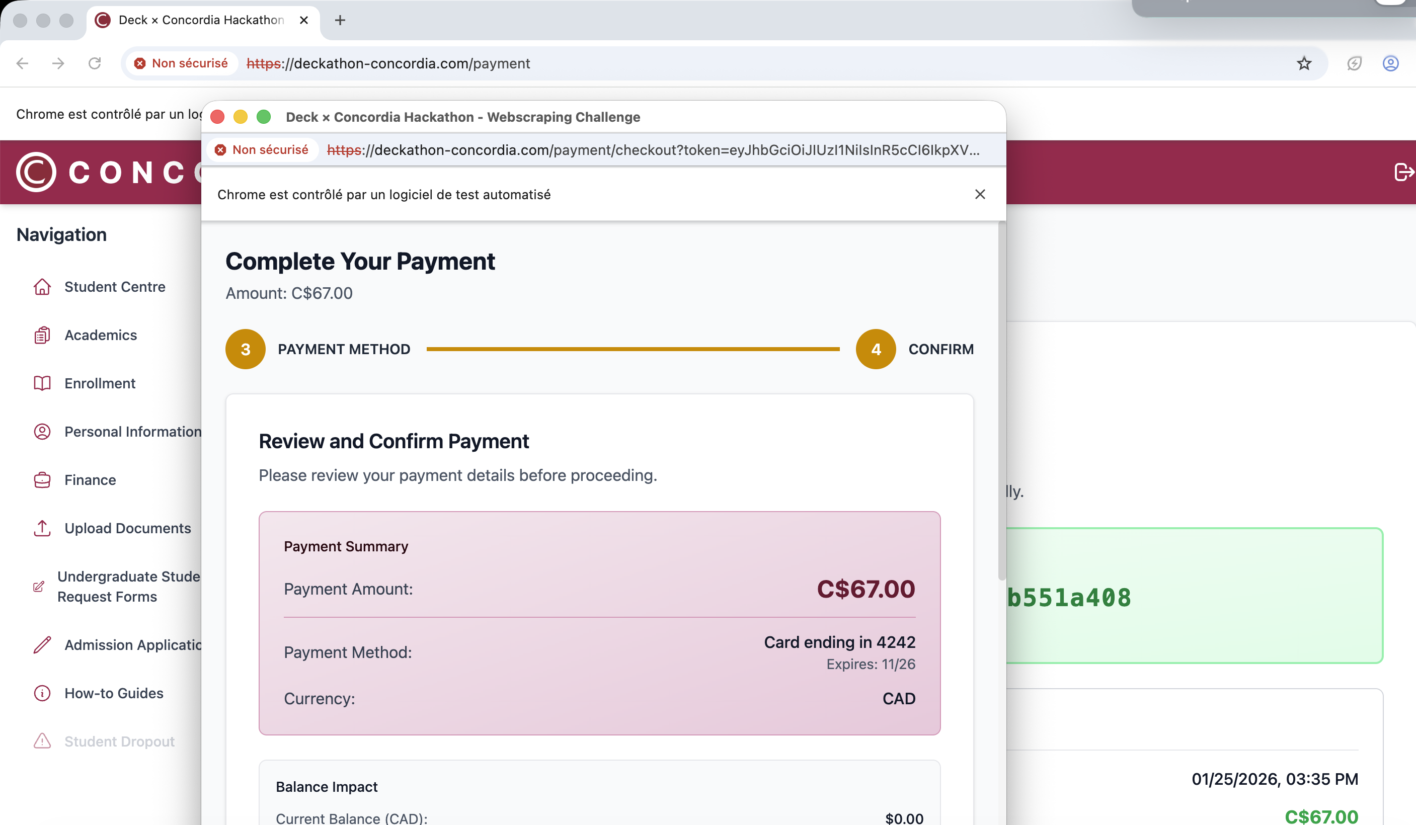
Task: Click the How-to Guides info icon
Action: click(x=42, y=693)
